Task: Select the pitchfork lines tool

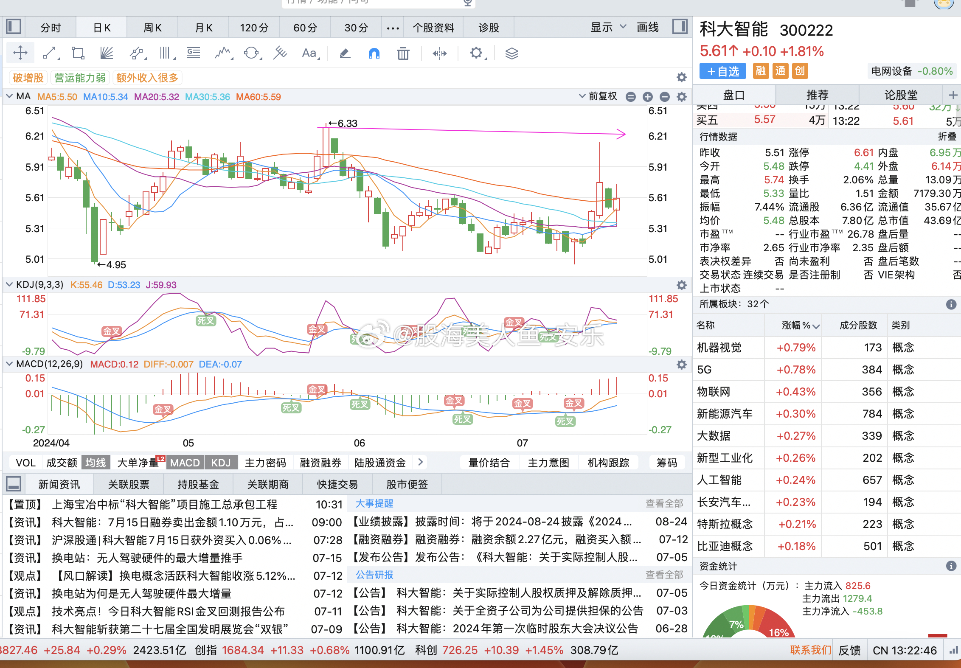Action: click(x=280, y=53)
